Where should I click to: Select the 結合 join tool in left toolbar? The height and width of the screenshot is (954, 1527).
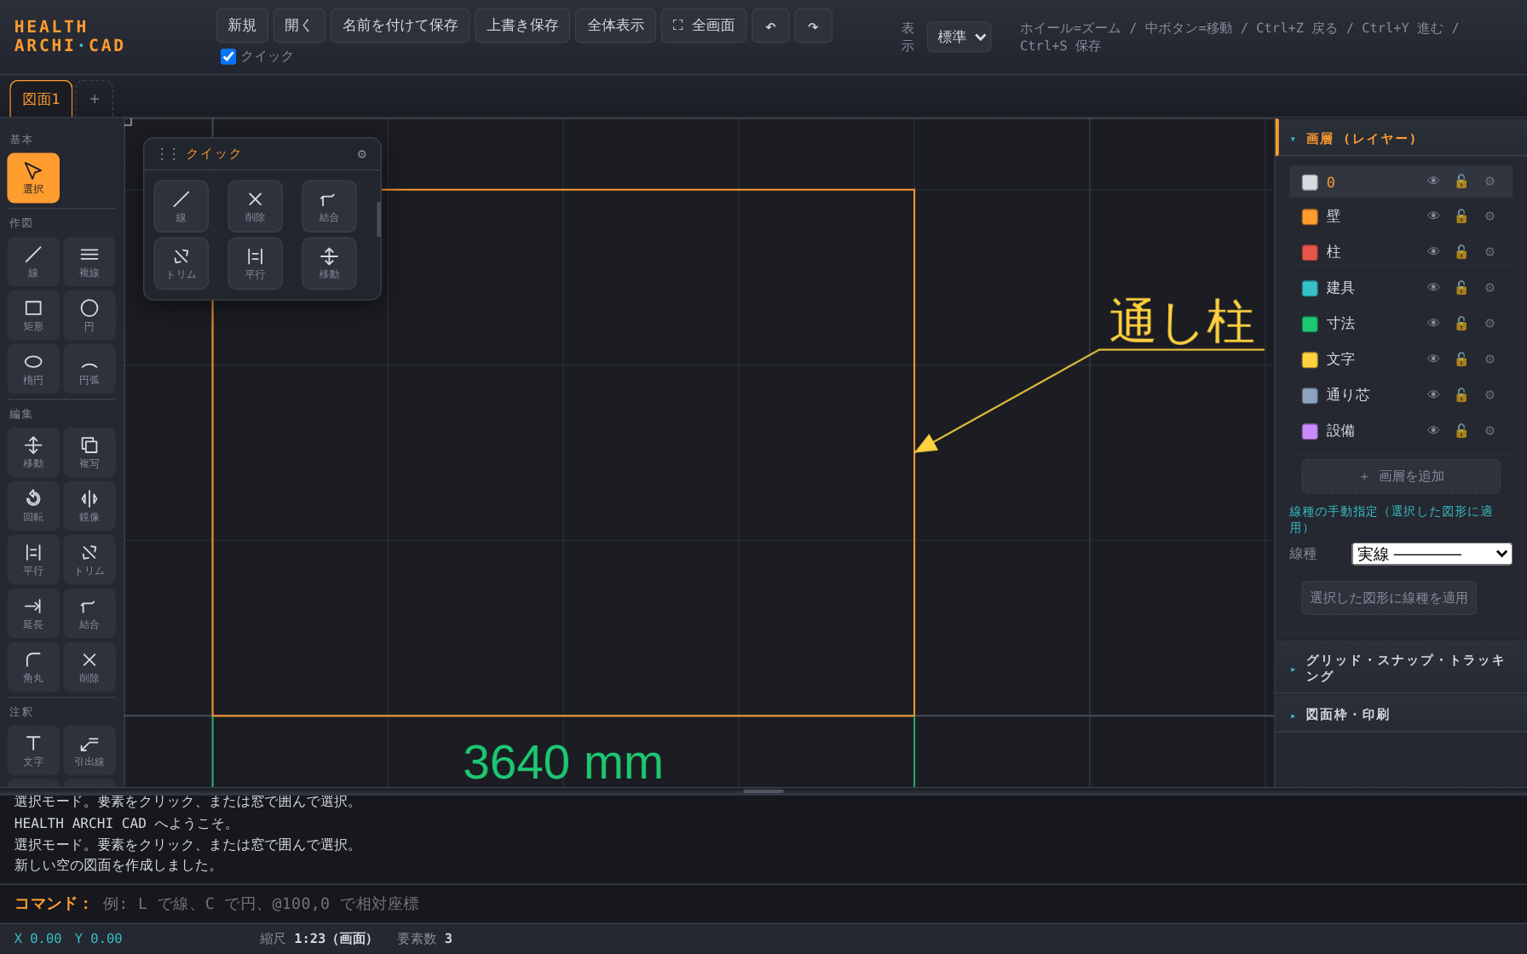click(x=89, y=612)
